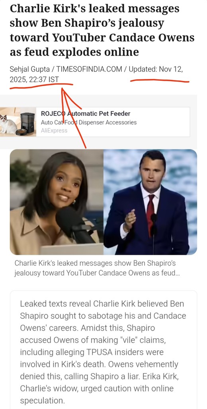Screen dimensions: 207x409
Task: Open the photo of man in red tie
Action: click(150, 202)
